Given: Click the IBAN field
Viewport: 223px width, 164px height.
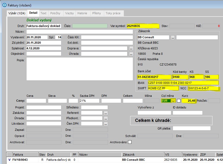Looking at the screenshot, I should (x=183, y=83).
